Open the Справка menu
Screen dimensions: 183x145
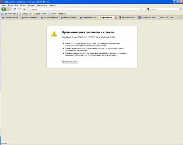tap(52, 5)
